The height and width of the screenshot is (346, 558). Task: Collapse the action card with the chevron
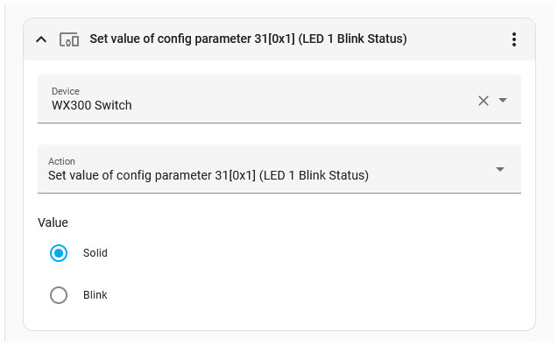click(41, 39)
